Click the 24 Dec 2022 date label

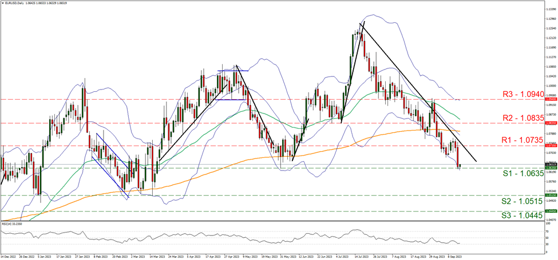point(10,257)
